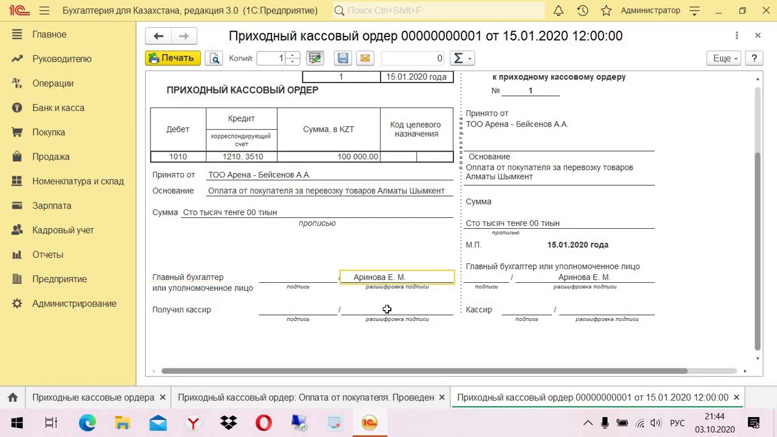Open Opera browser from the taskbar
777x437 pixels.
pyautogui.click(x=263, y=423)
